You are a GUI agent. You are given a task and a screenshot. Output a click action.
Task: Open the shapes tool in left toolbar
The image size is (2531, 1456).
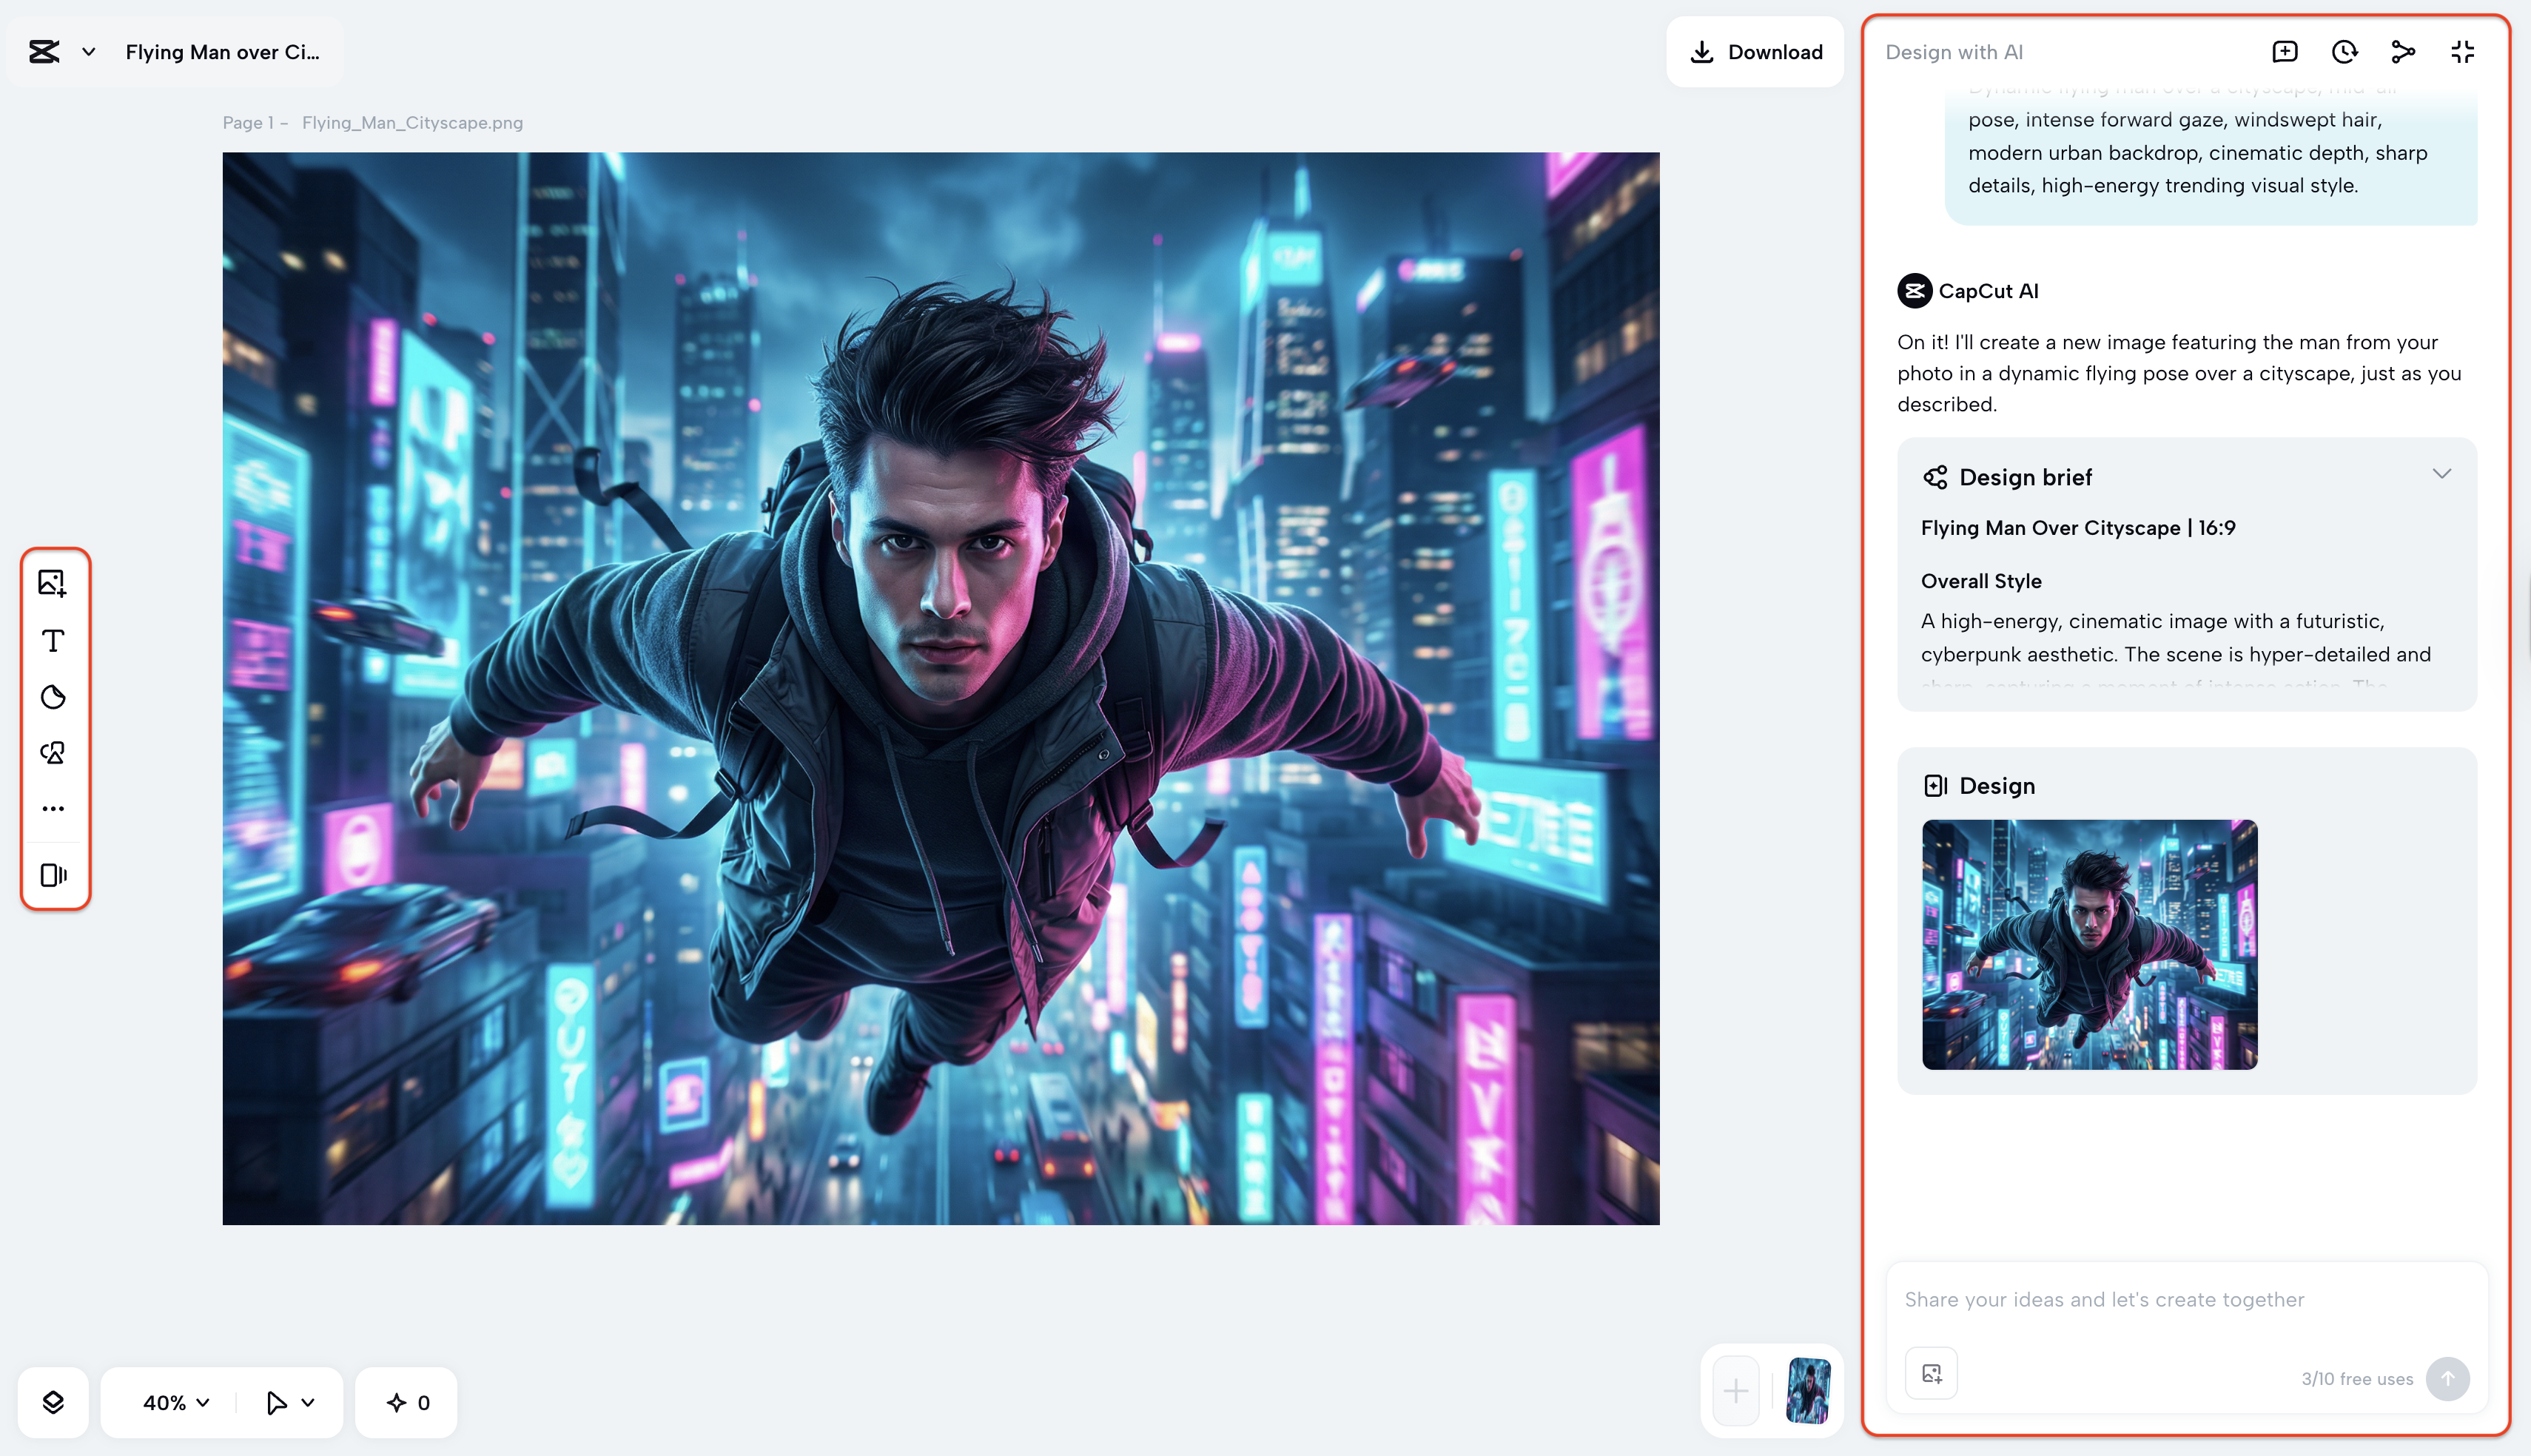tap(53, 753)
